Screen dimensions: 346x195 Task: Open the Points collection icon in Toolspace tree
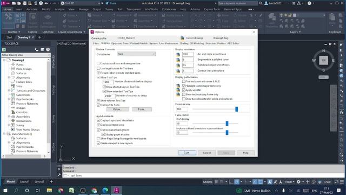click(x=13, y=64)
